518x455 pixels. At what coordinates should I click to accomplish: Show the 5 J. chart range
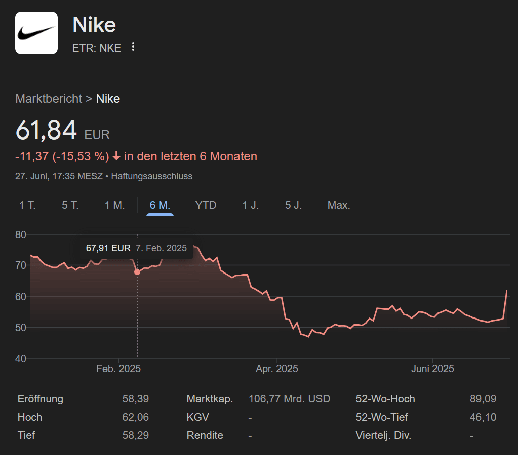coord(293,205)
